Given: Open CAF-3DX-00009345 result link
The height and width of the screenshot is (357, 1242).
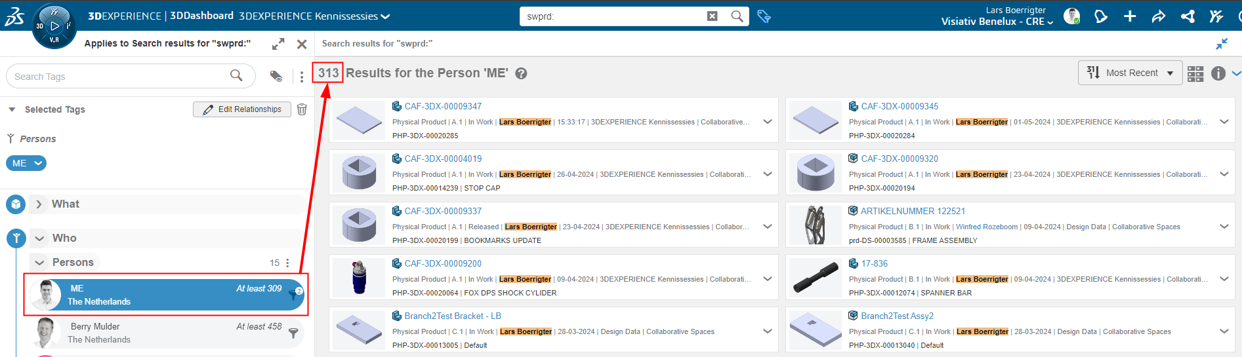Looking at the screenshot, I should click(900, 106).
